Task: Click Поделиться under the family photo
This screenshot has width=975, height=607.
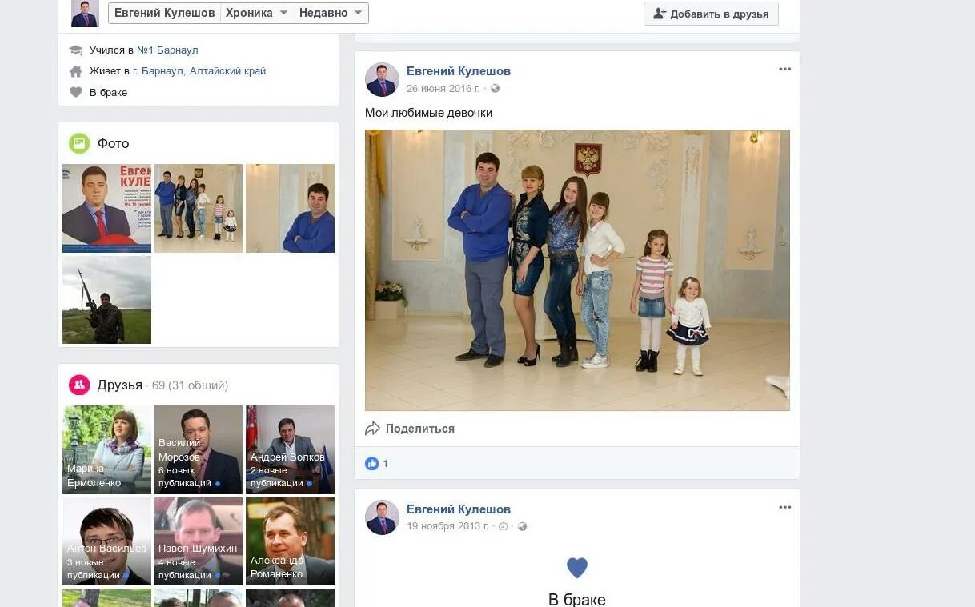Action: [420, 429]
